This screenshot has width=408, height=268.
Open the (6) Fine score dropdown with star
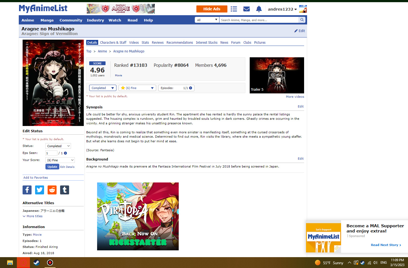tap(137, 88)
